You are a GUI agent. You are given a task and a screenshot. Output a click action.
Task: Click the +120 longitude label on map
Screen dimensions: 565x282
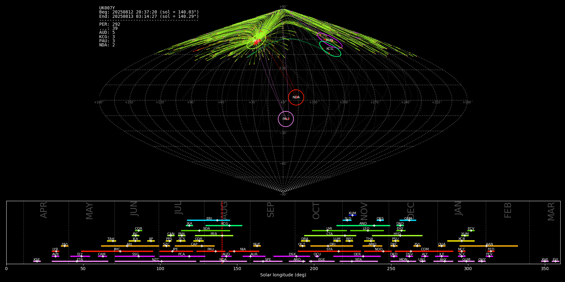pos(160,102)
